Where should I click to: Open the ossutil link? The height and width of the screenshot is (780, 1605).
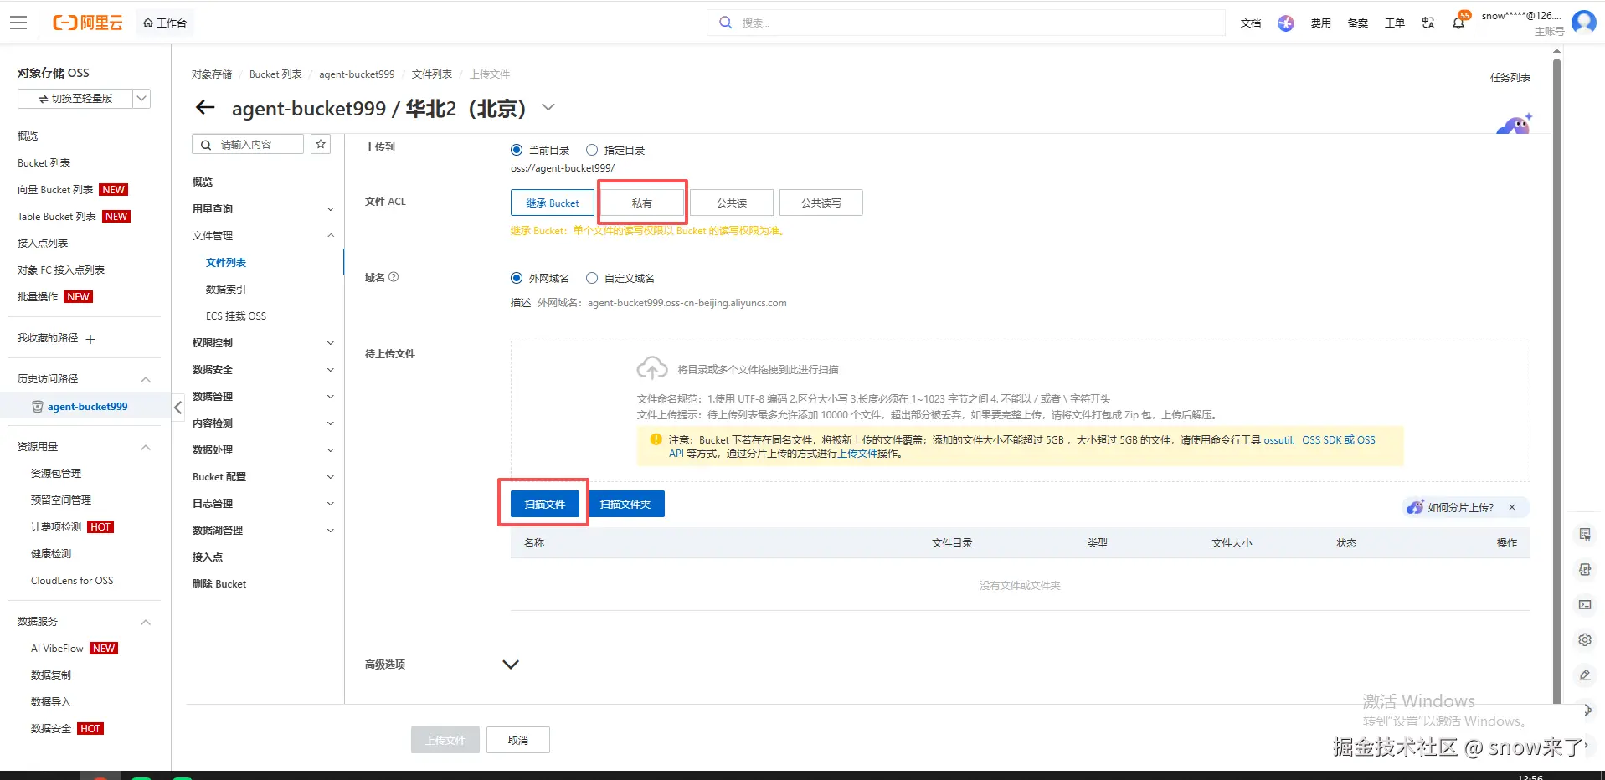click(1278, 439)
